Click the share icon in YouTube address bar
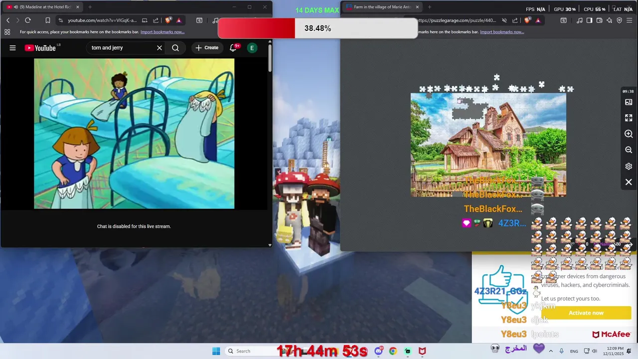 (156, 20)
